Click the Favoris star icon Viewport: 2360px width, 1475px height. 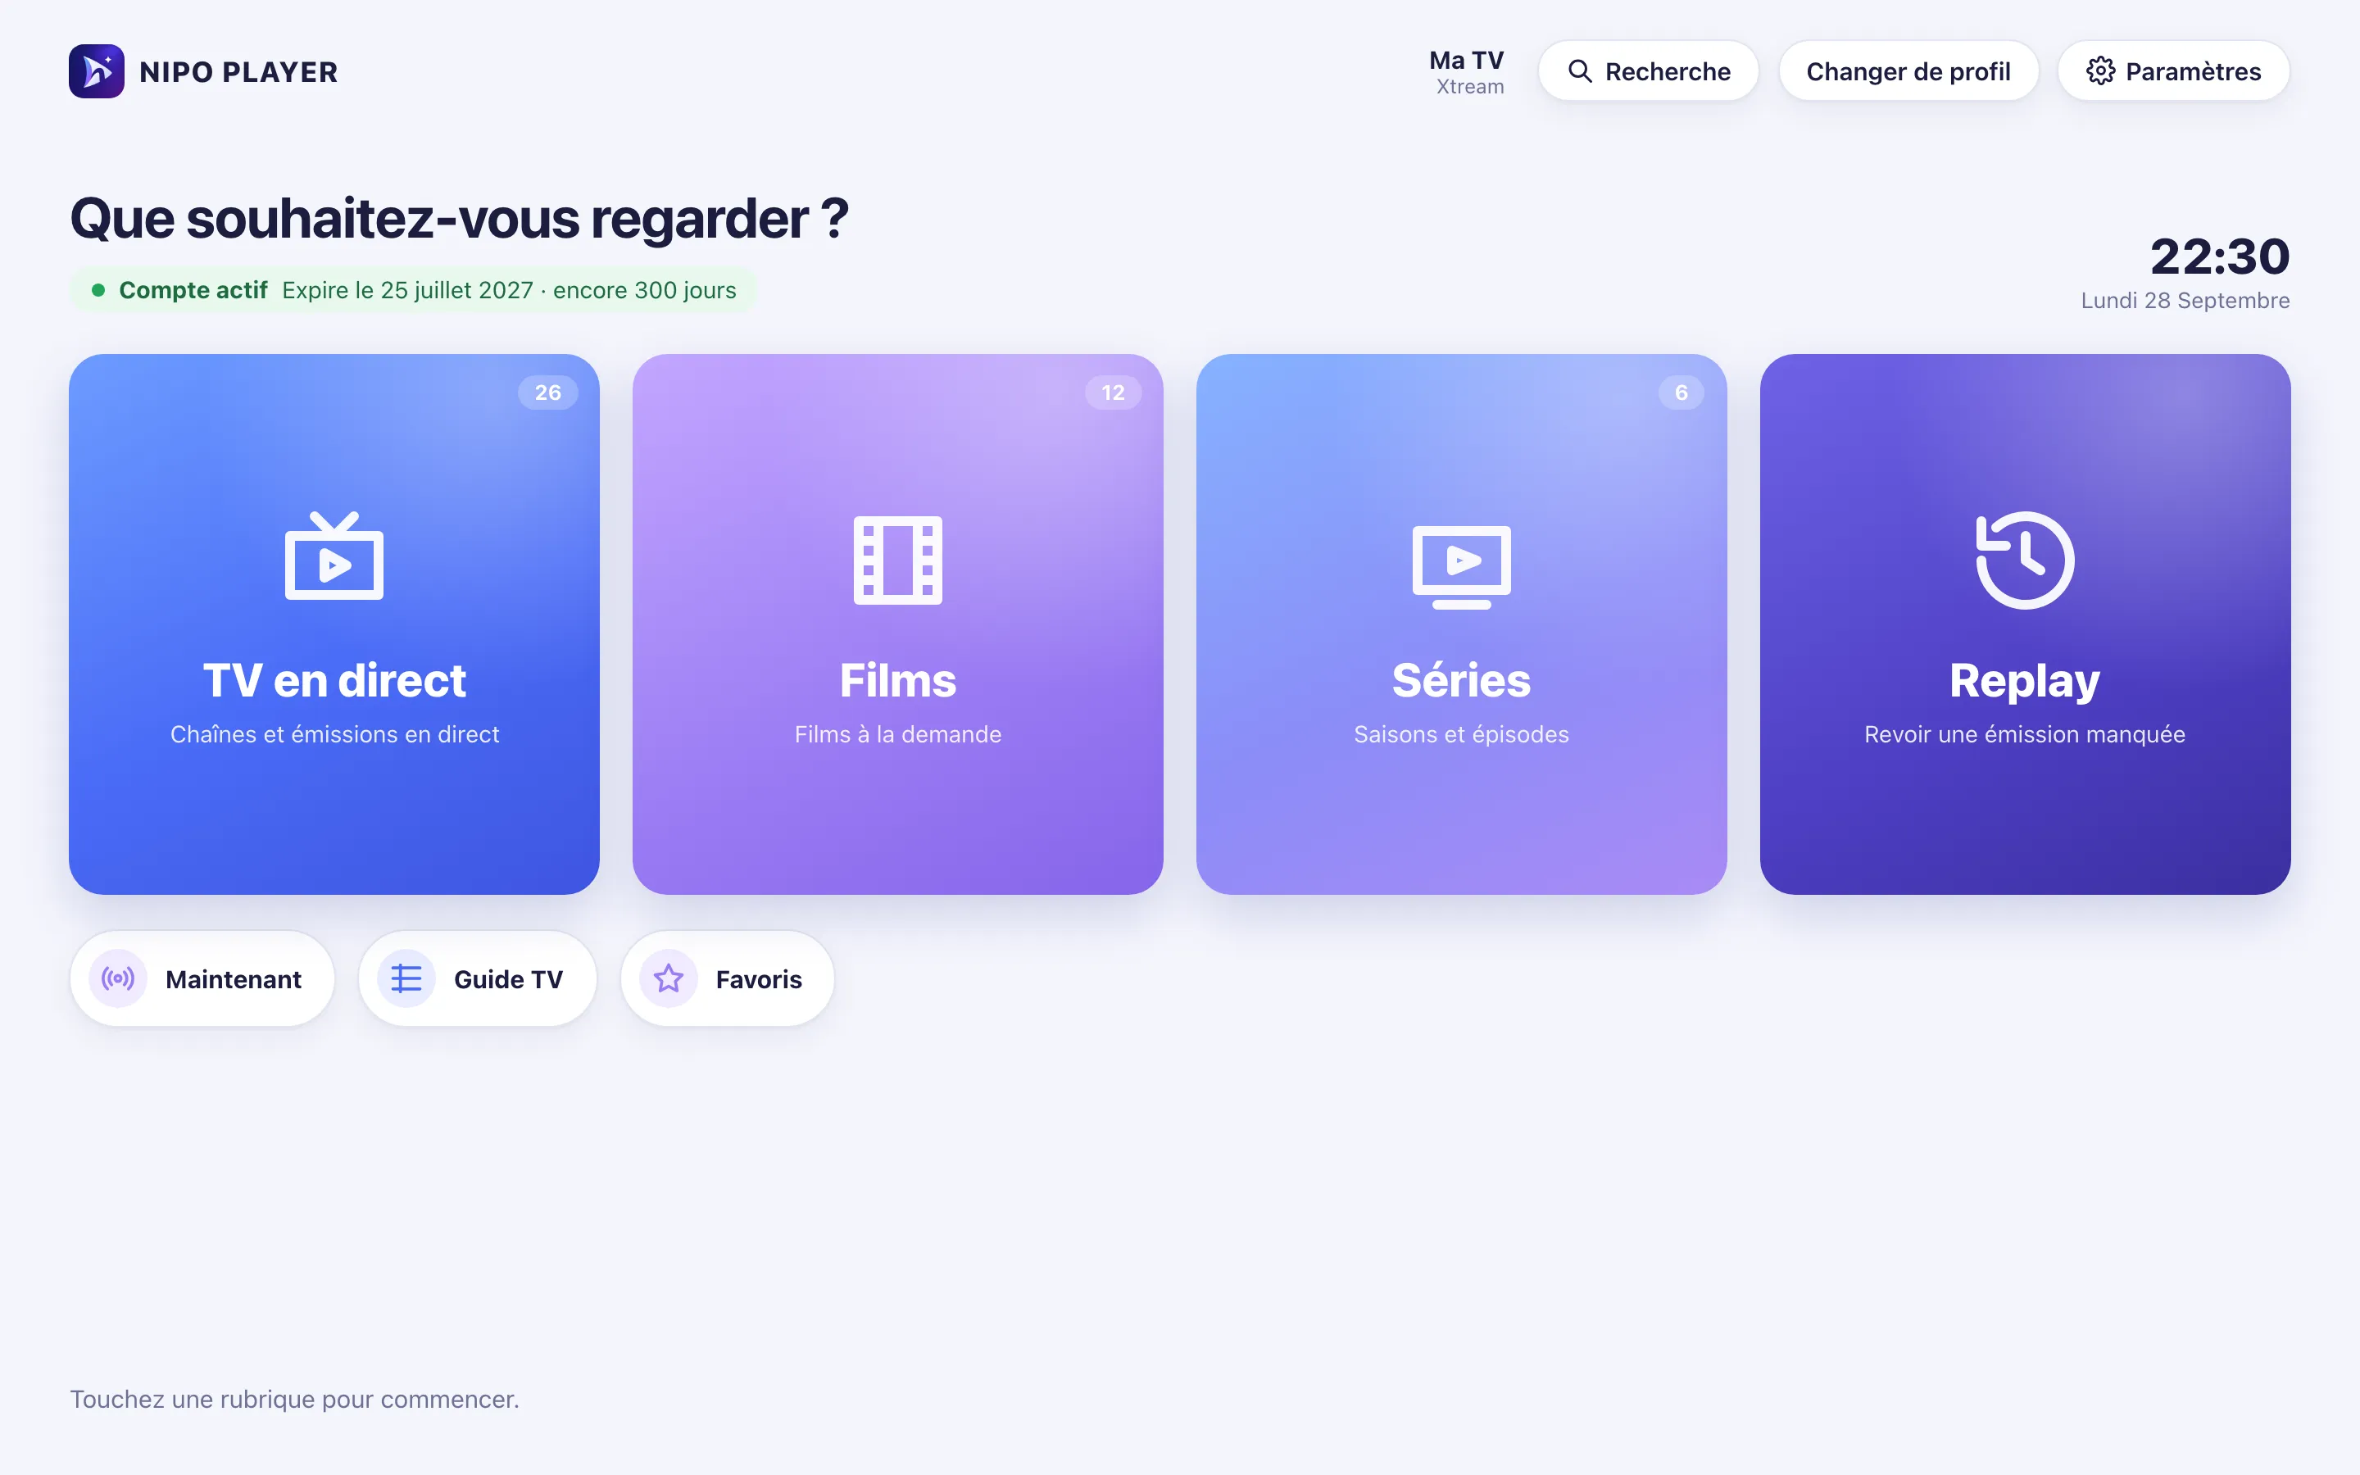pyautogui.click(x=668, y=978)
